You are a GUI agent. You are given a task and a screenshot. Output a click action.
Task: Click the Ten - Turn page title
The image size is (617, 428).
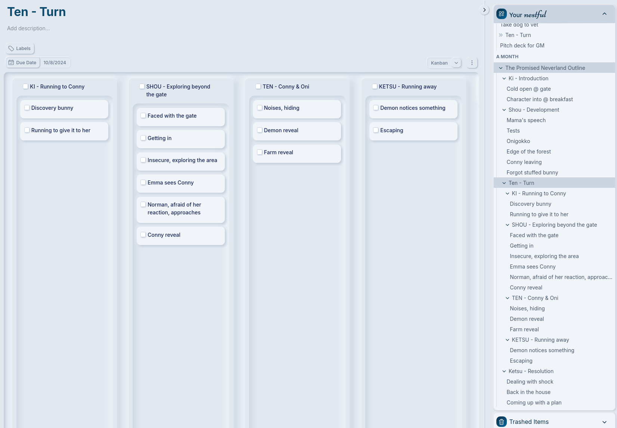37,12
